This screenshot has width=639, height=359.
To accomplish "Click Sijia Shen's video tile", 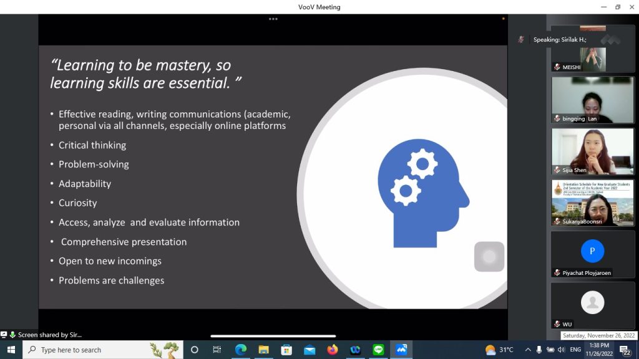I will point(592,151).
